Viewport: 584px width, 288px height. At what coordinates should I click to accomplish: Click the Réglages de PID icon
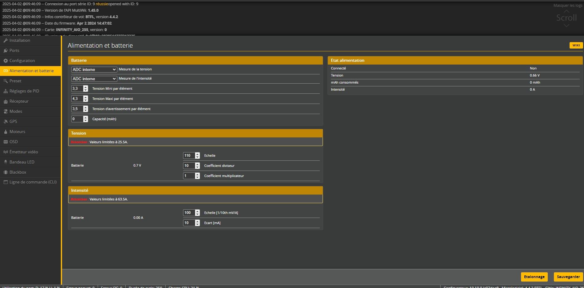[x=6, y=91]
